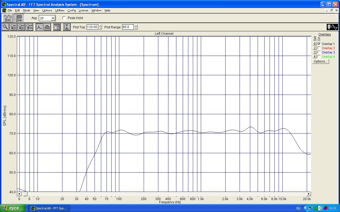The height and width of the screenshot is (212, 340).
Task: Click the Zoom In 2X icon
Action: click(x=13, y=27)
